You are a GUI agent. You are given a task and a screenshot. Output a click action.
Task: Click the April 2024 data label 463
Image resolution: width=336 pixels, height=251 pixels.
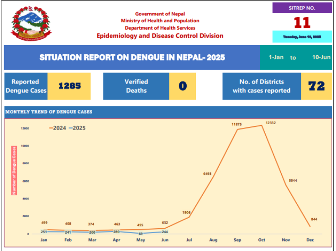click(x=117, y=224)
